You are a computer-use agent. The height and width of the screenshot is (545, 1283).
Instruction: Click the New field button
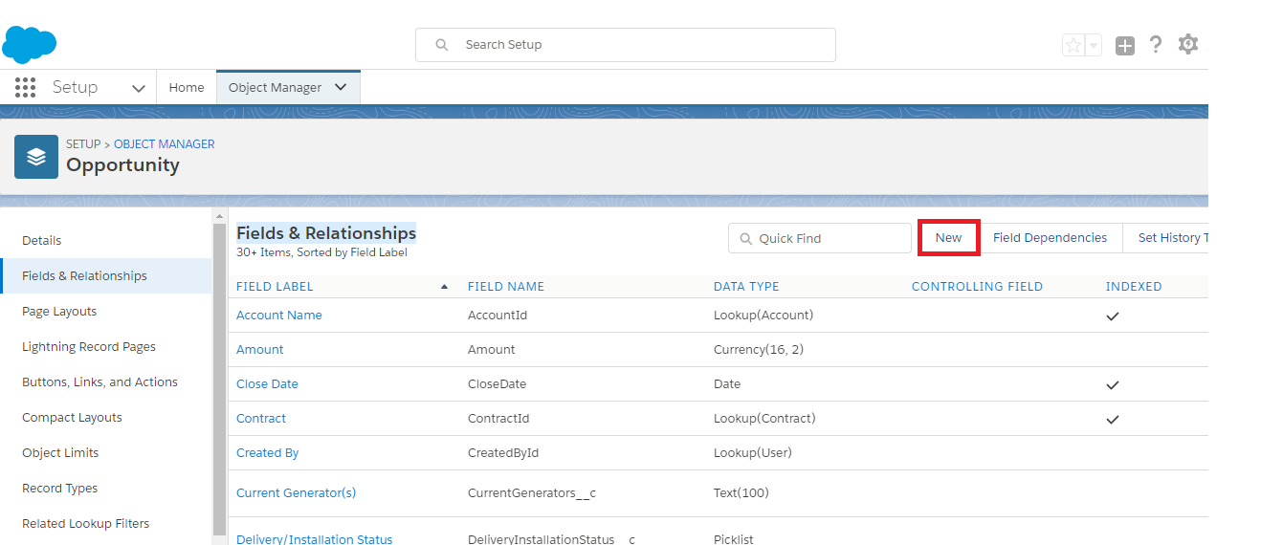pyautogui.click(x=948, y=238)
